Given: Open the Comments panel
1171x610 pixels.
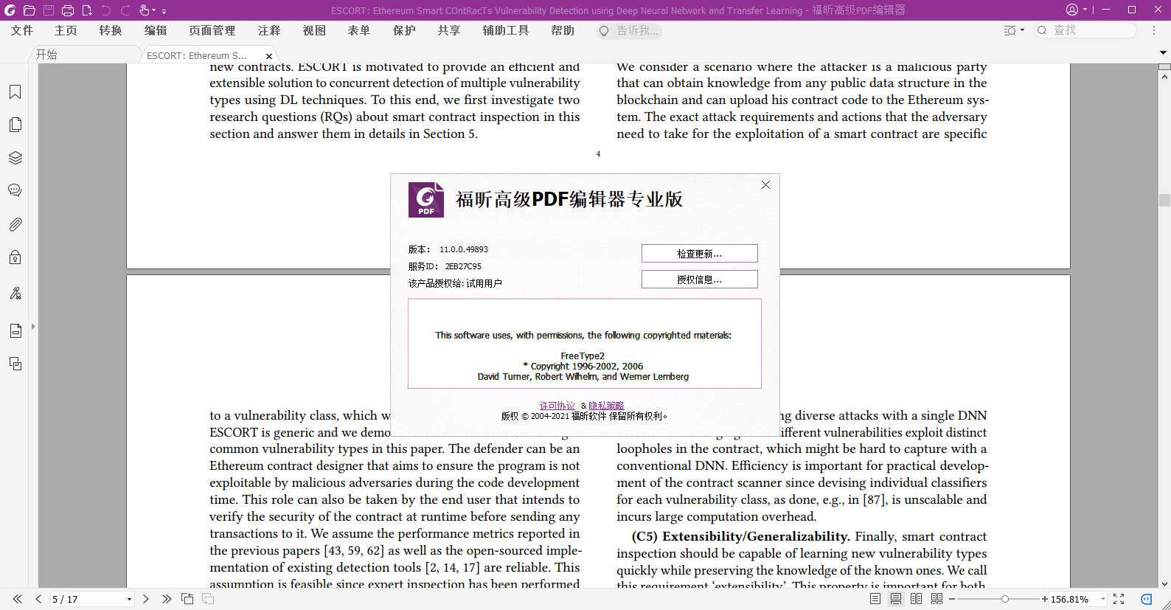Looking at the screenshot, I should click(15, 190).
